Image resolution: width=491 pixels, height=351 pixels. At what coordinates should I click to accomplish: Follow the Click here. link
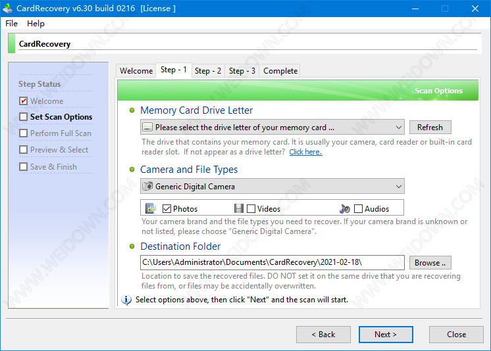(x=305, y=152)
